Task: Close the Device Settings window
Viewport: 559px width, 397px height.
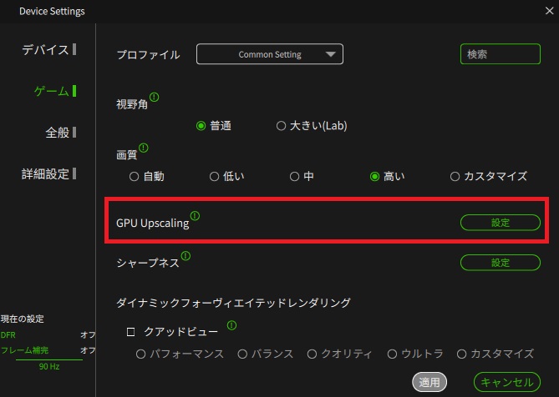Action: [544, 11]
